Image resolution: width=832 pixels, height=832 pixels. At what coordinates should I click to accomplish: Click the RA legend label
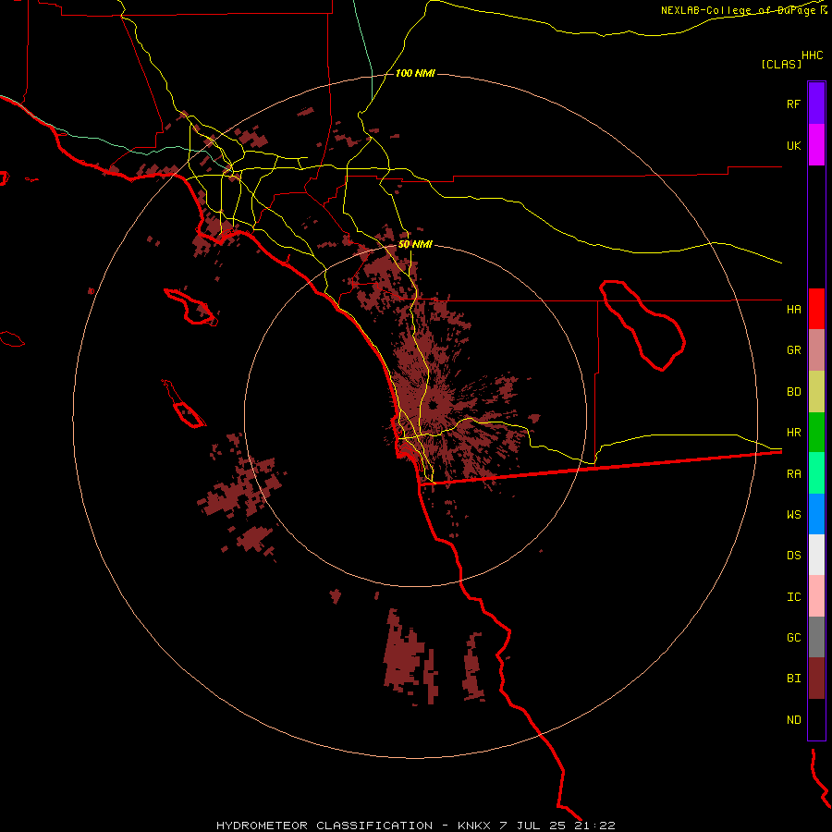click(x=793, y=474)
